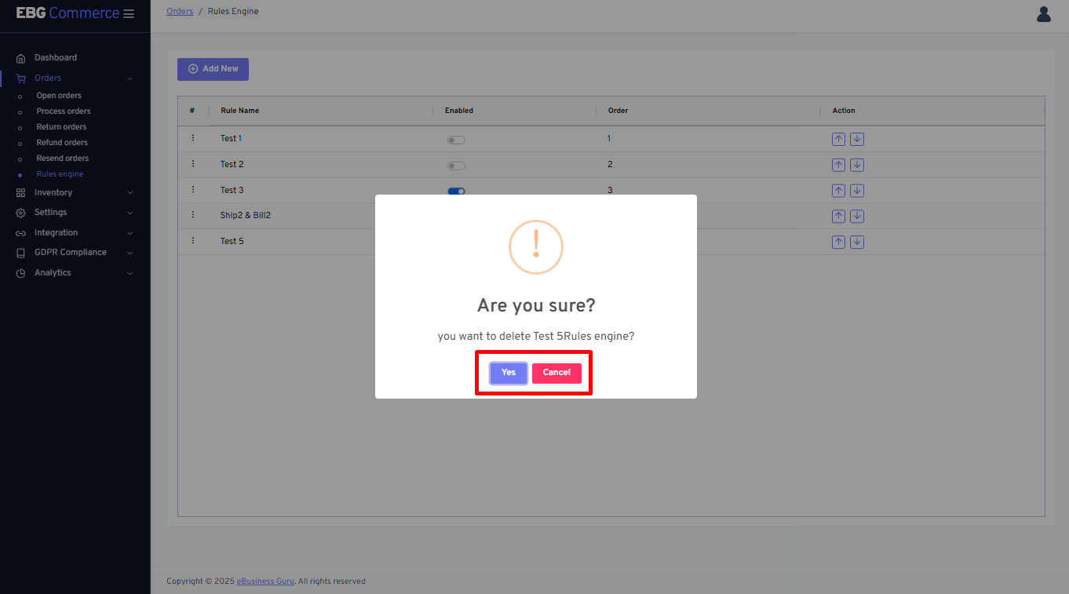Disable the Test 3 rule toggle
The height and width of the screenshot is (594, 1069).
point(456,191)
